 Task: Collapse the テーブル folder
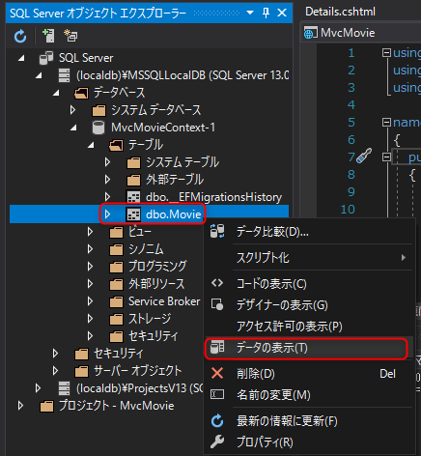coord(91,145)
